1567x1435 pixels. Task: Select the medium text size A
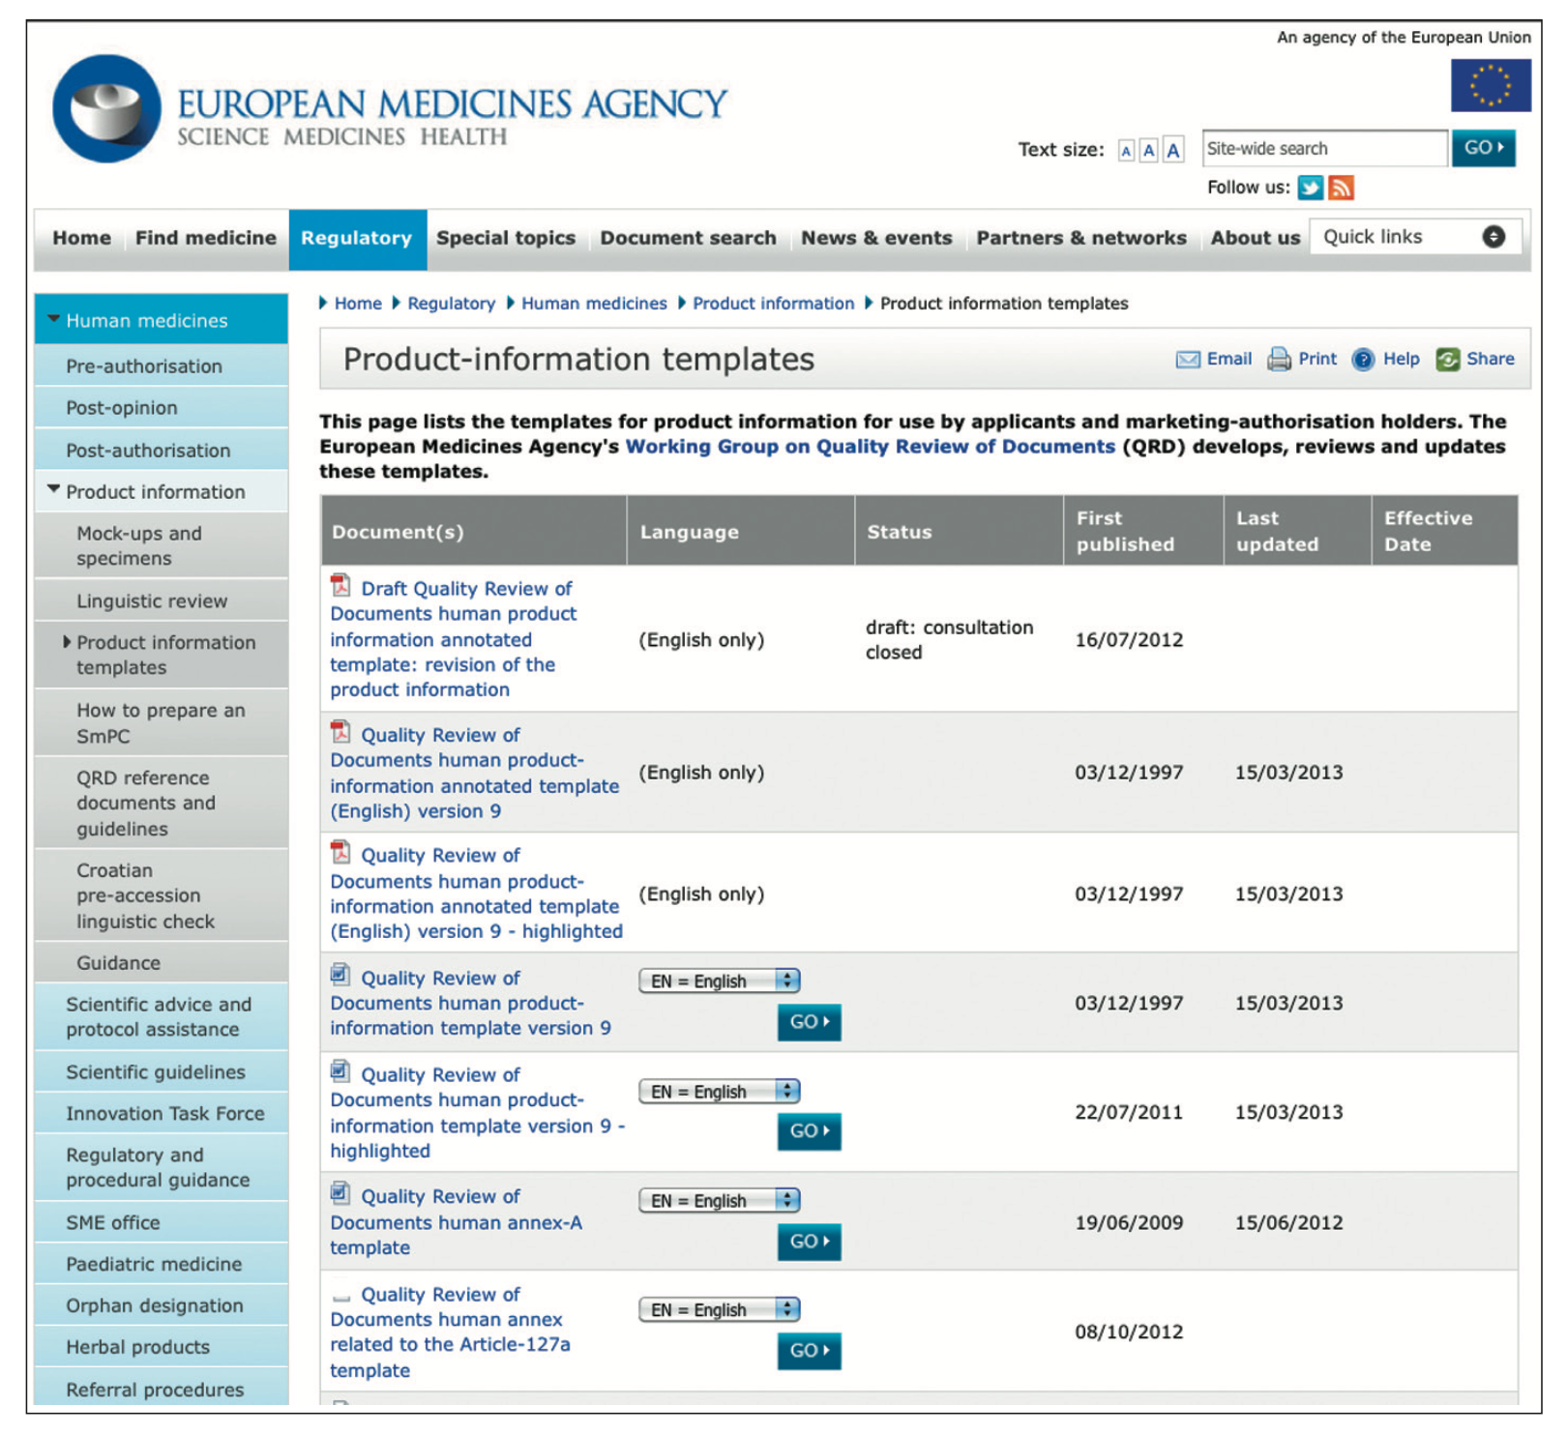(x=1149, y=150)
